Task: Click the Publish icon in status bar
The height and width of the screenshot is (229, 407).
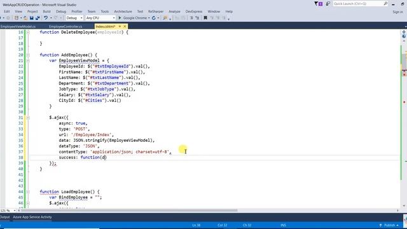Action: point(380,225)
